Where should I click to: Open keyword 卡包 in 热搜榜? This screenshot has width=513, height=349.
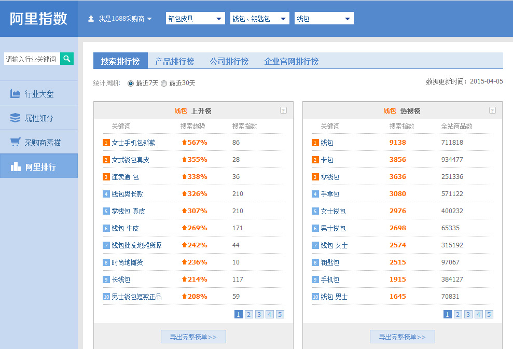[327, 160]
